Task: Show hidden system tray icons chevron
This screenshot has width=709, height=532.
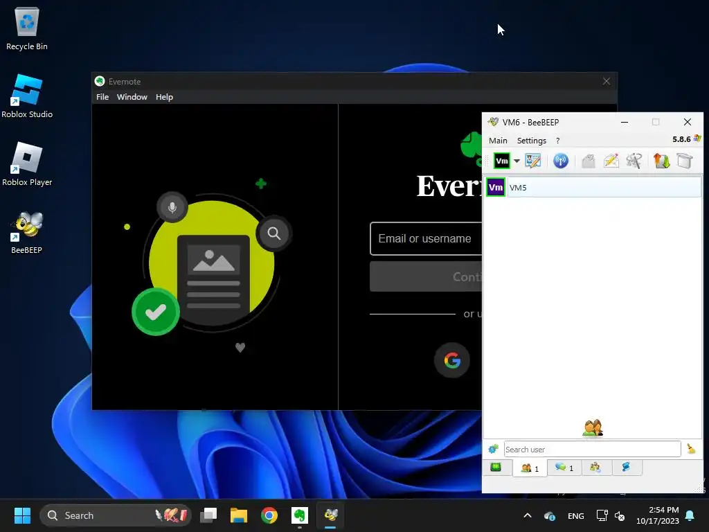Action: click(x=527, y=515)
